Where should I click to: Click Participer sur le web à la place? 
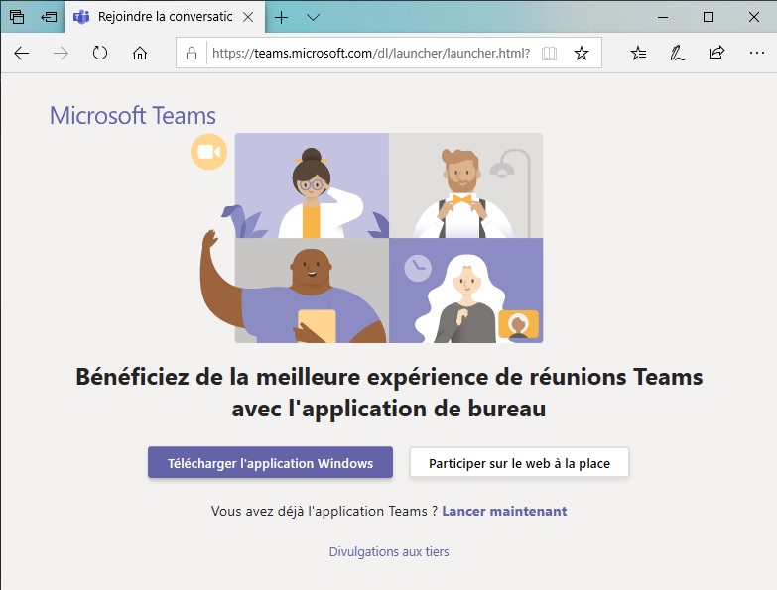519,462
